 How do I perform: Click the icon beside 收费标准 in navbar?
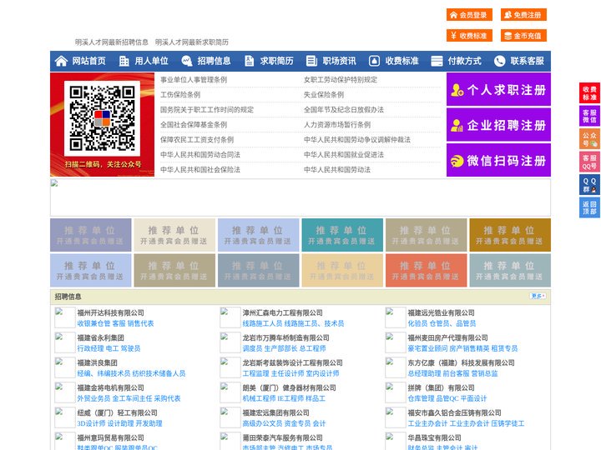click(x=374, y=61)
